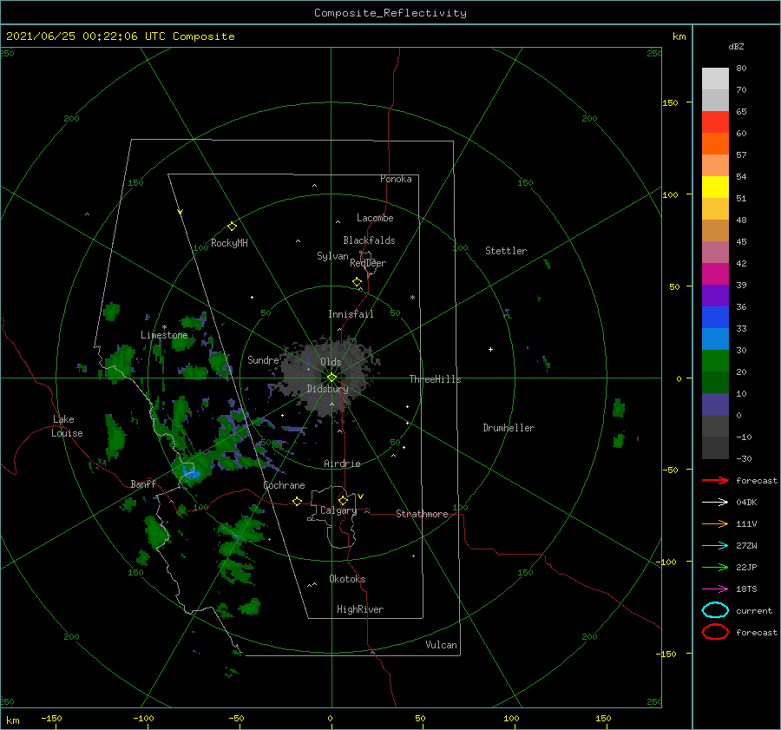Click the cyan current ellipse in legend
Image resolution: width=781 pixels, height=730 pixels.
715,610
